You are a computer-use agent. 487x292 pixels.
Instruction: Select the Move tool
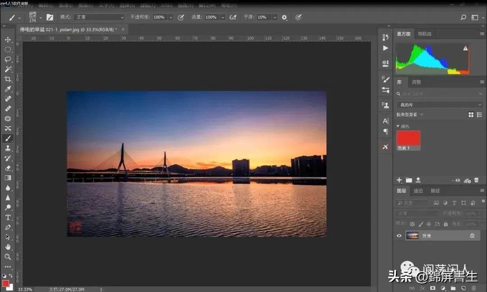click(x=8, y=40)
